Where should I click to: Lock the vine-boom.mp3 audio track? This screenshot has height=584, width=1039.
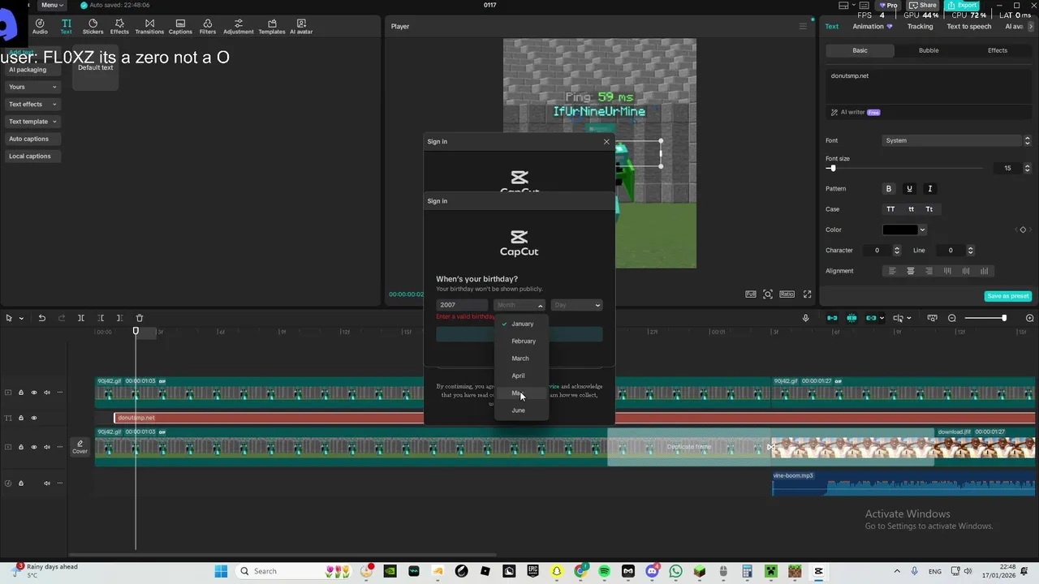21,483
